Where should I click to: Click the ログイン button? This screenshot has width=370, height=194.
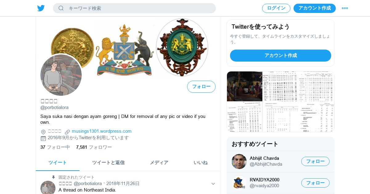276,8
